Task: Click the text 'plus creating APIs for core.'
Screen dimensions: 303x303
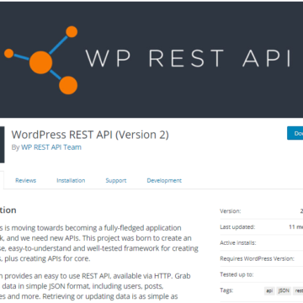Action: [48, 258]
